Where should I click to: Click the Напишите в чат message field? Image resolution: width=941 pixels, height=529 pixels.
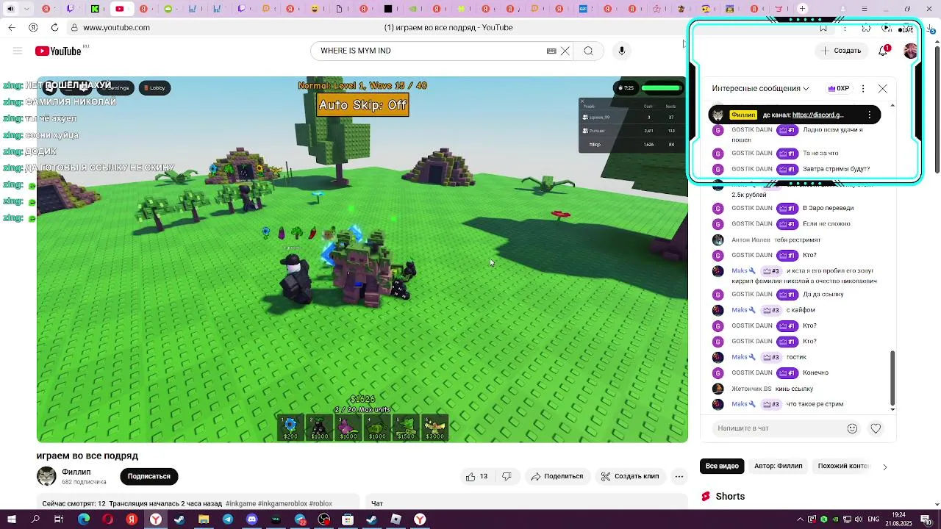(x=778, y=428)
